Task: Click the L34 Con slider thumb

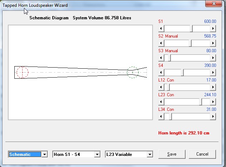Action: click(170, 117)
